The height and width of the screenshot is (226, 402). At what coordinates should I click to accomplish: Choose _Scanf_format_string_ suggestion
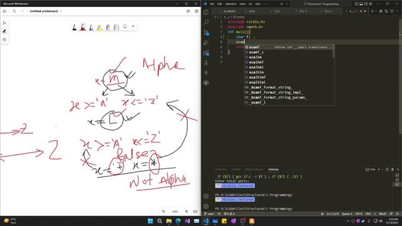pyautogui.click(x=289, y=87)
